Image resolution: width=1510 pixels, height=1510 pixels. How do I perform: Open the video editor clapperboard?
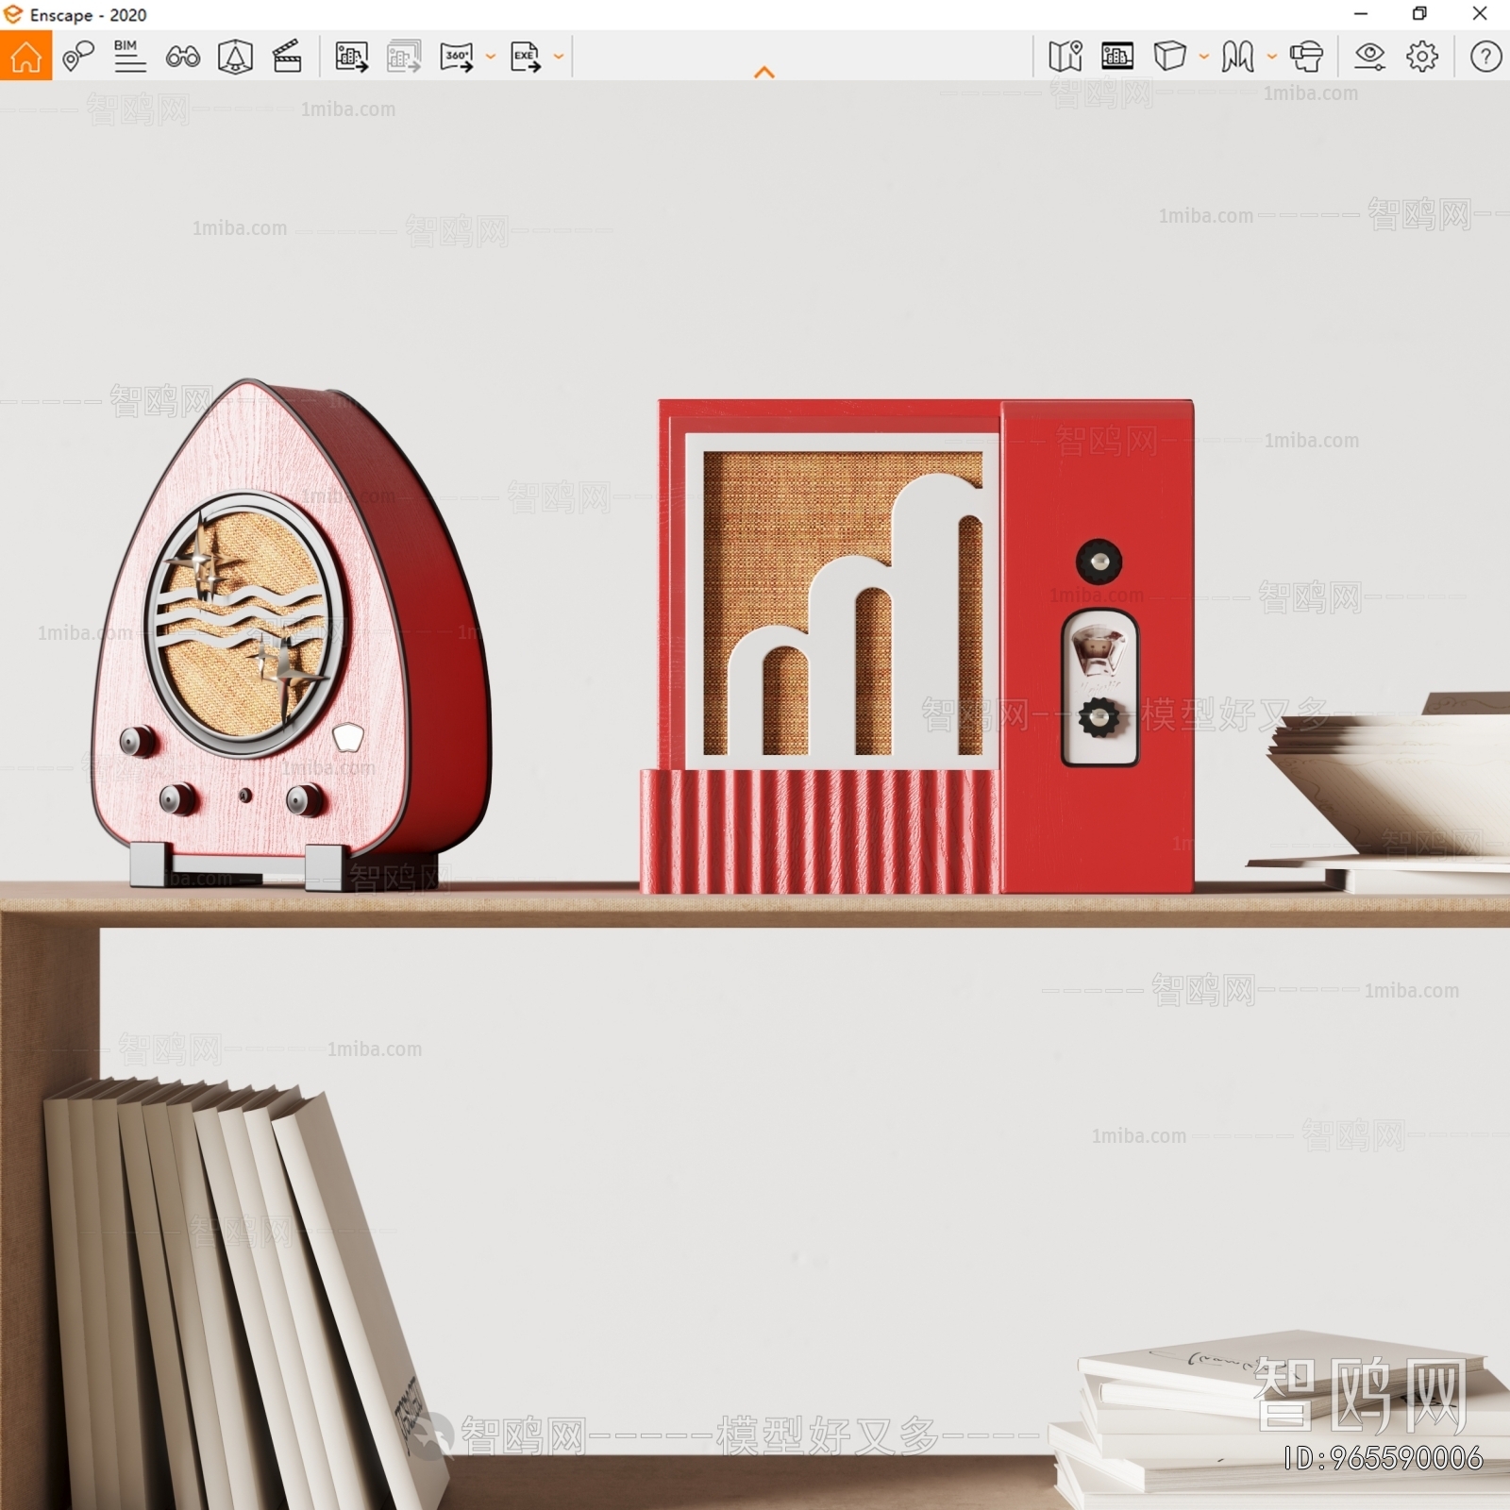coord(287,57)
